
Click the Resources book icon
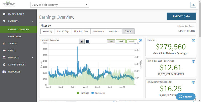tap(4, 72)
